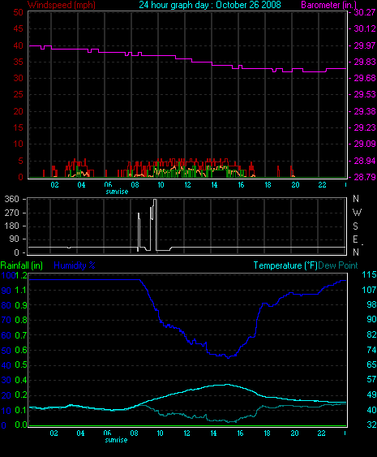Click the wind direction spike peak near 10
Screen dimensions: 377x457
(155, 200)
